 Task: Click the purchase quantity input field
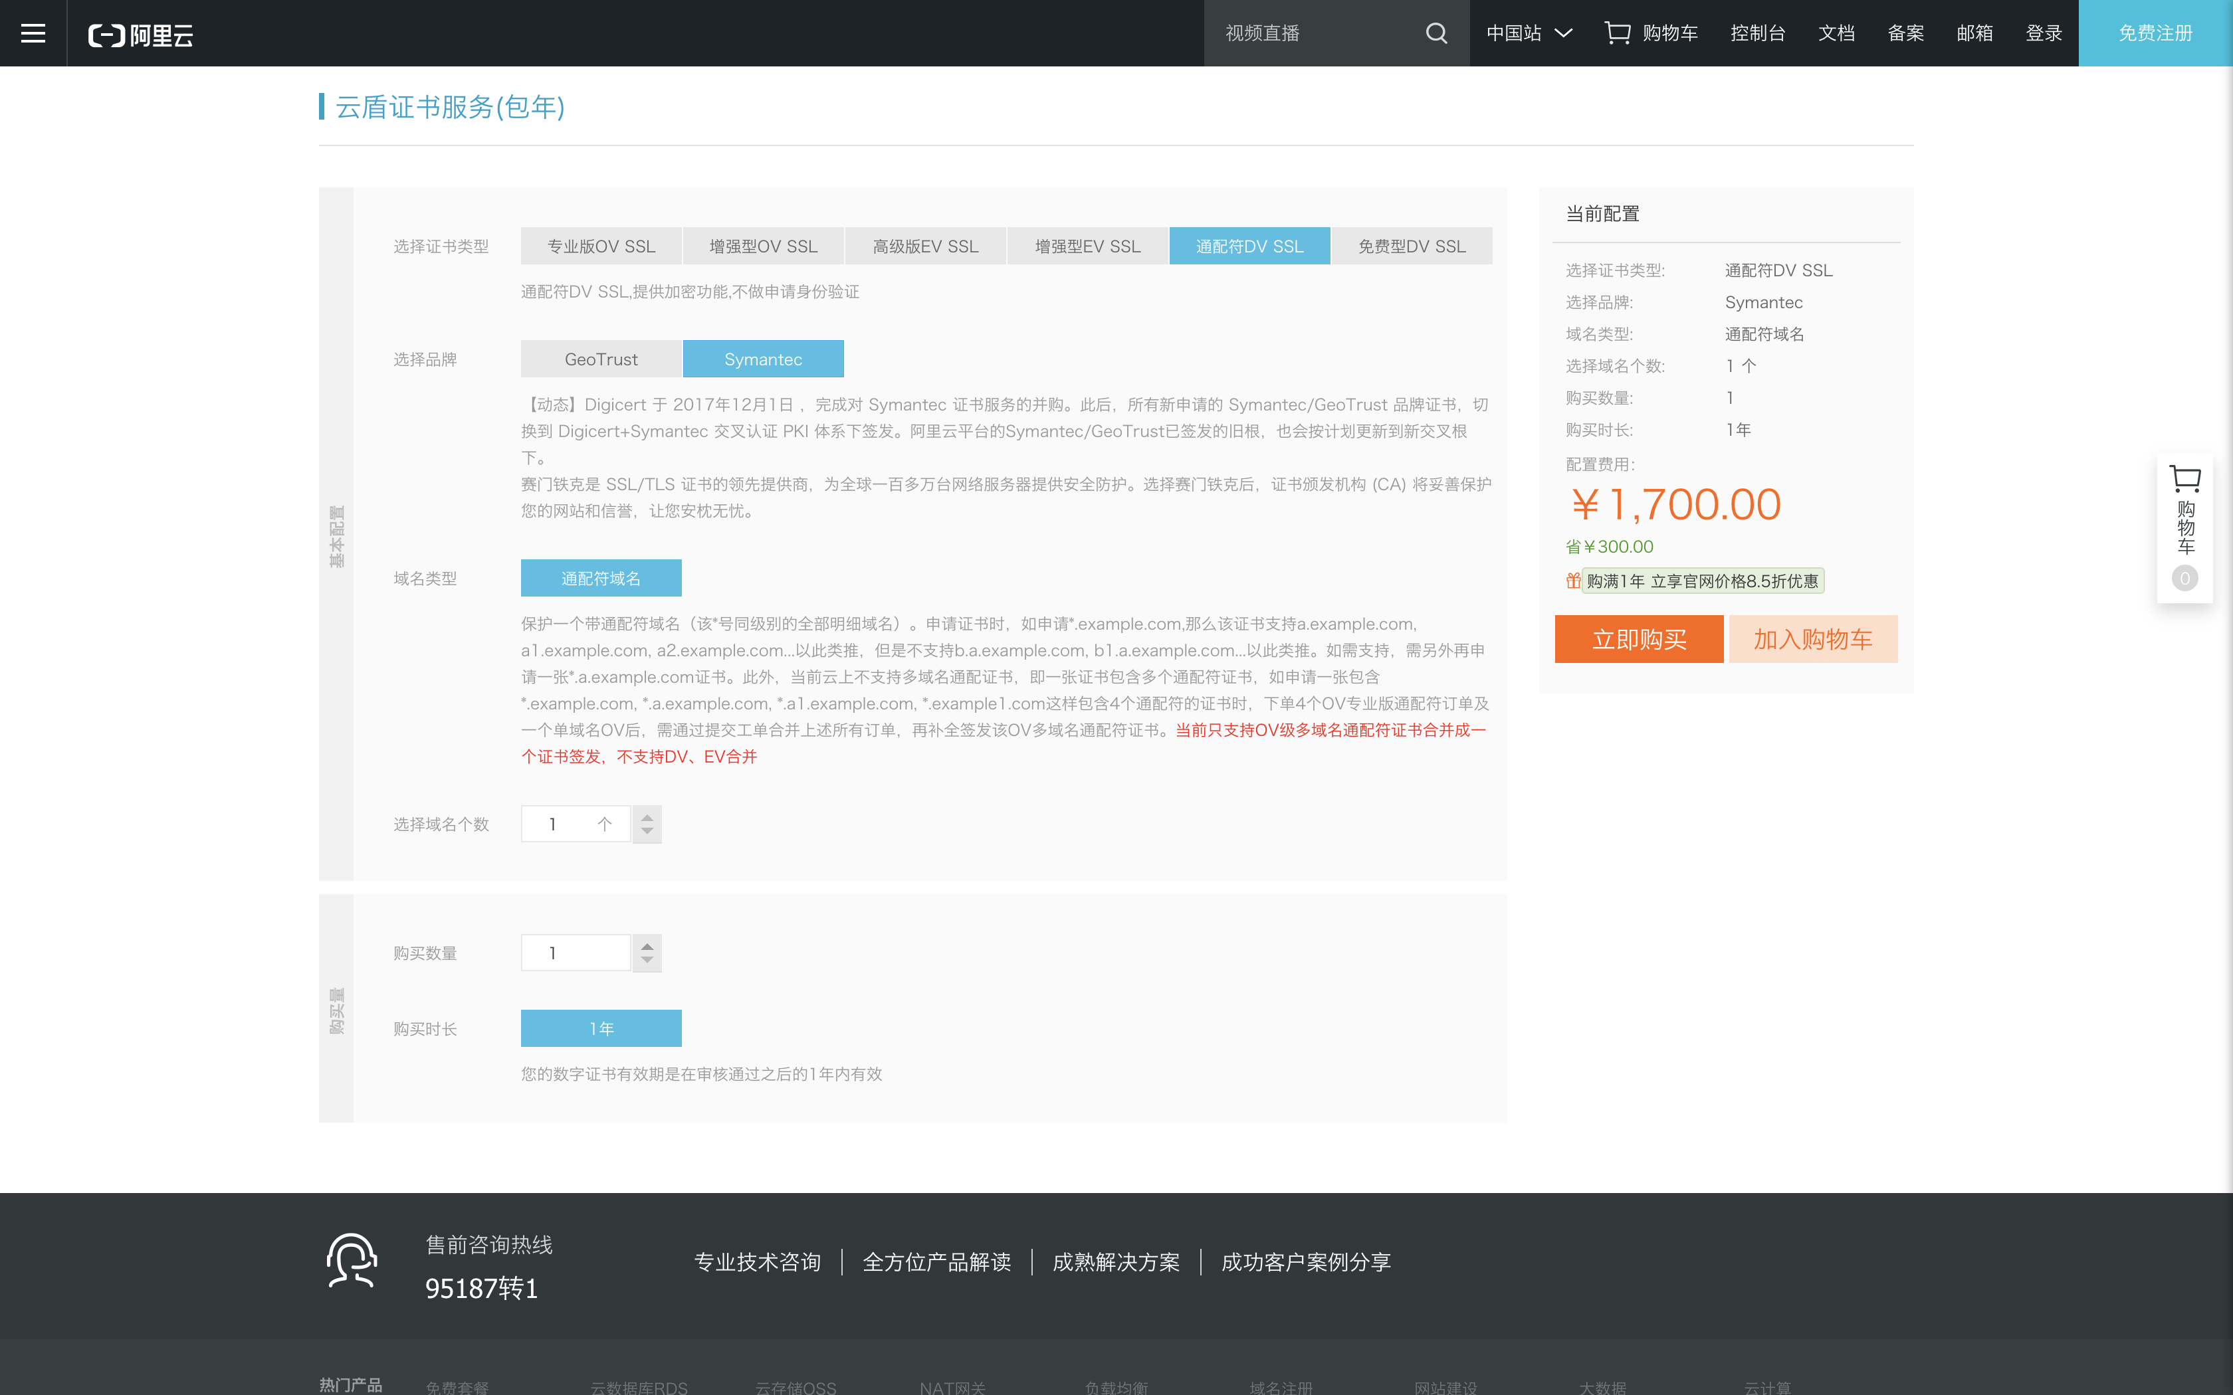(x=576, y=953)
